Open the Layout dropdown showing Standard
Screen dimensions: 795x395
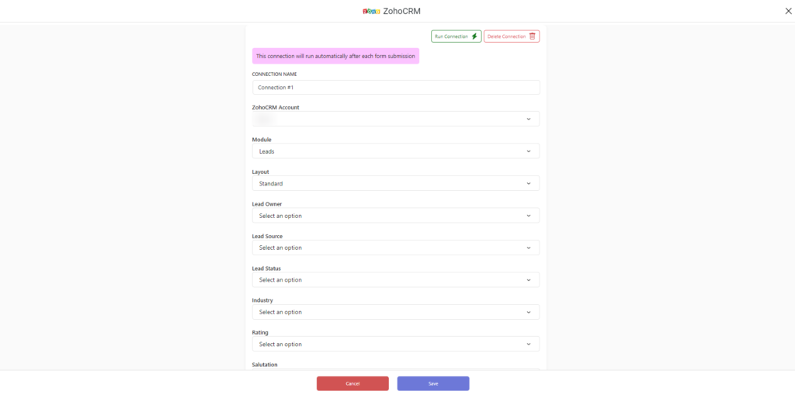tap(396, 184)
